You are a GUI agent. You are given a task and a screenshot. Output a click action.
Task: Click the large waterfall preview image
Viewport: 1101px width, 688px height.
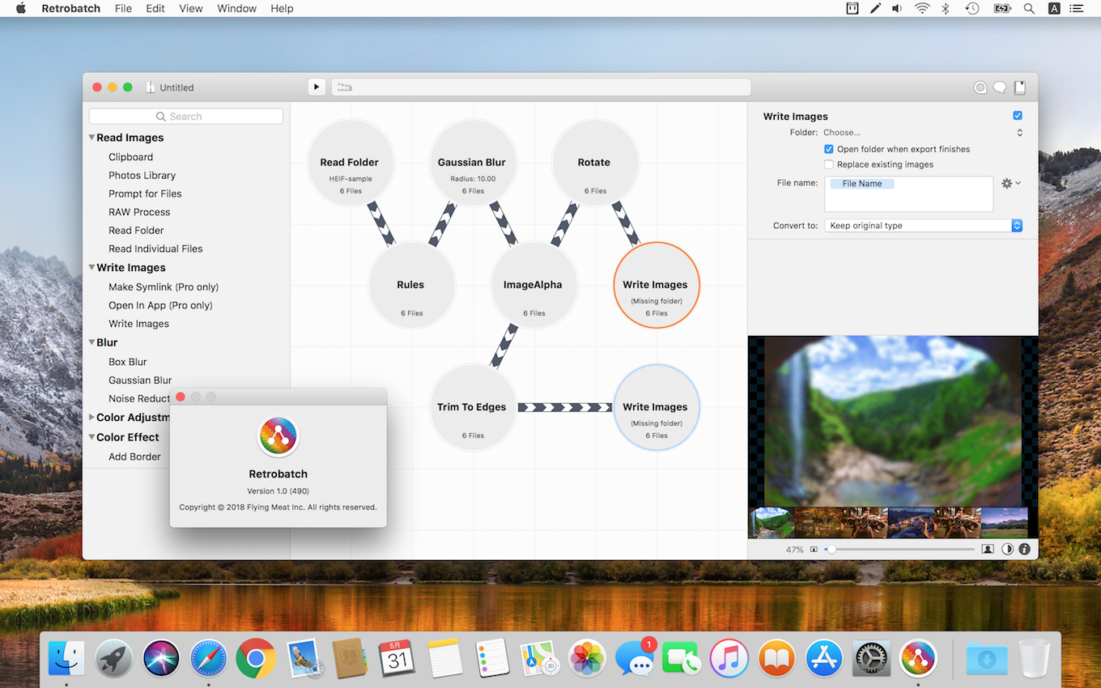893,421
